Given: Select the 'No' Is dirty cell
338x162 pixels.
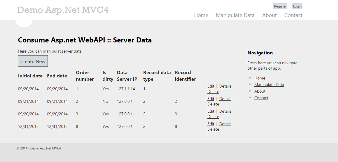Looking at the screenshot, I should tap(105, 101).
